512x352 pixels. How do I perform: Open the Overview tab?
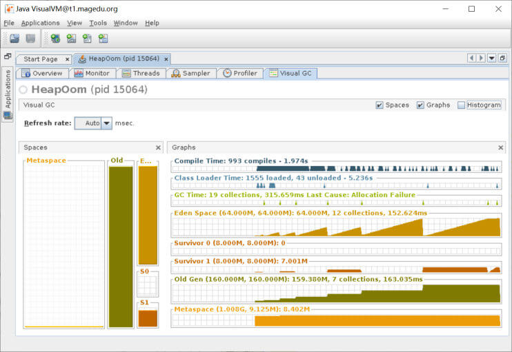tap(43, 73)
